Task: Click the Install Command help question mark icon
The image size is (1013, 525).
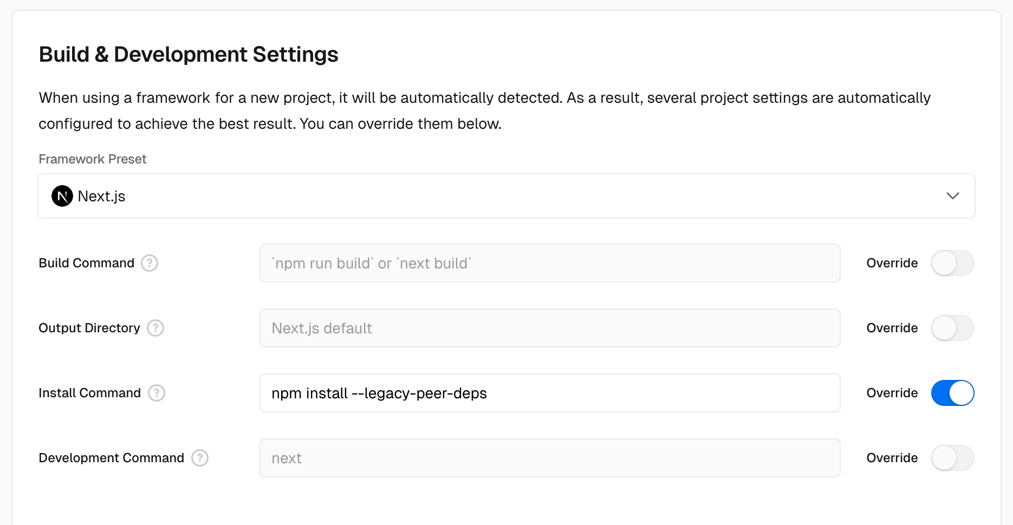Action: (157, 393)
